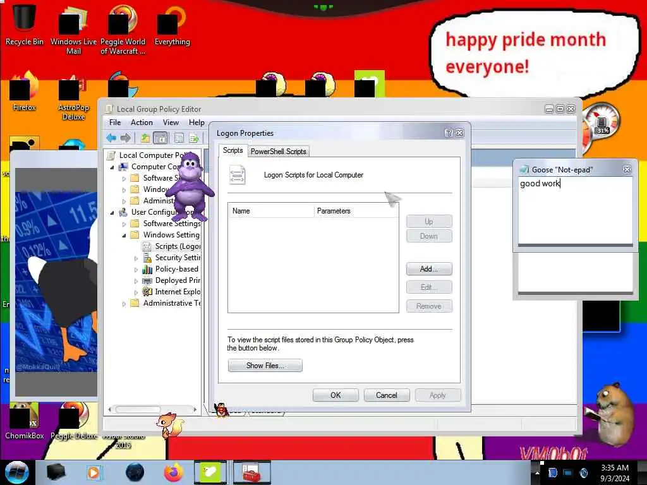Click the Show Files... button
This screenshot has width=647, height=485.
click(x=265, y=366)
